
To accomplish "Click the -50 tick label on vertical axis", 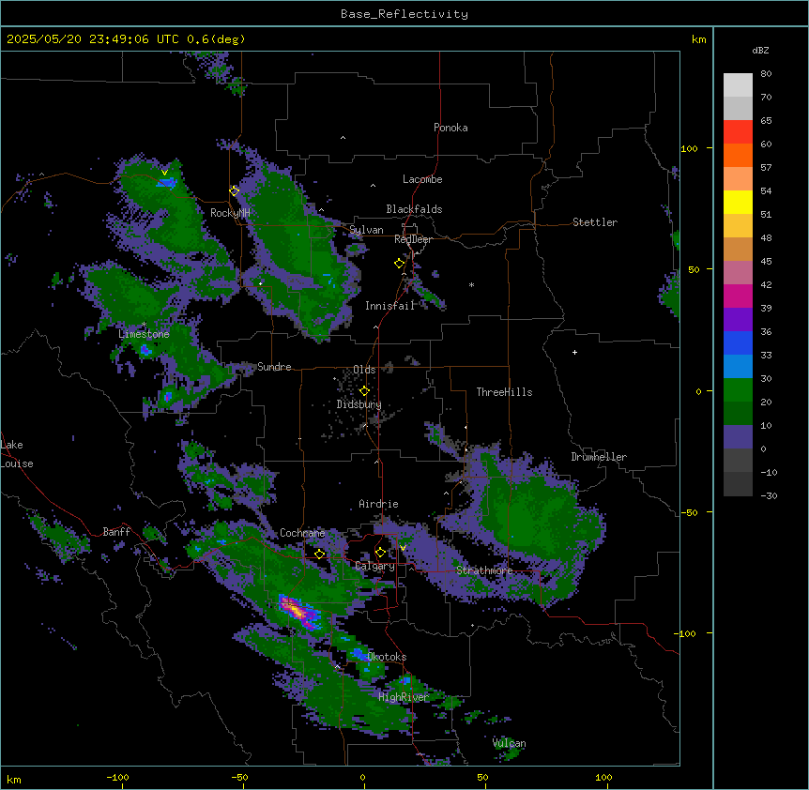I will coord(689,512).
